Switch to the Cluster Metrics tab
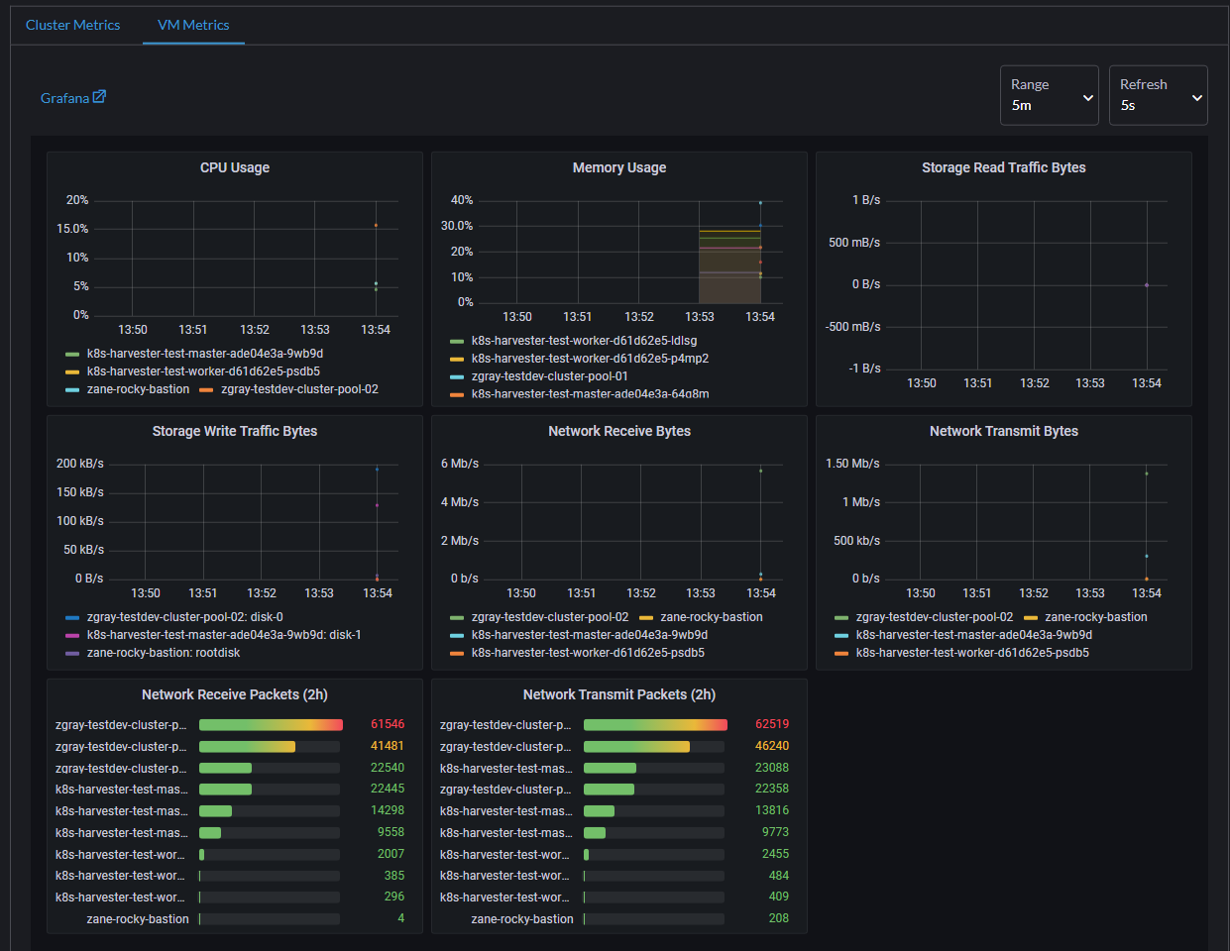The image size is (1230, 951). pos(72,25)
